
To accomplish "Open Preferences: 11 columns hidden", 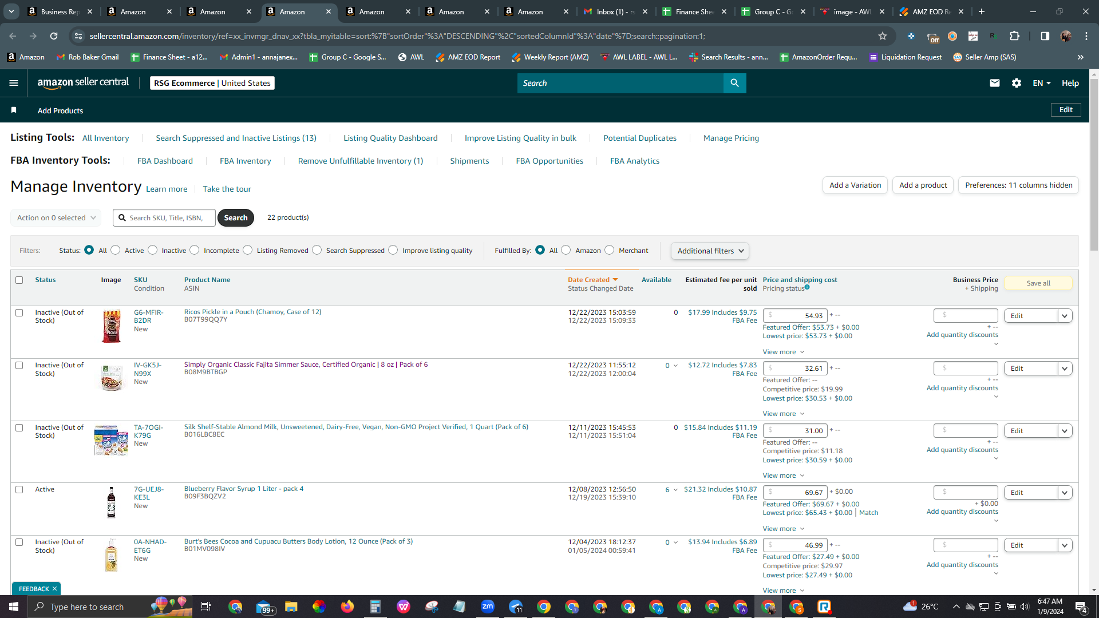I will click(x=1018, y=185).
